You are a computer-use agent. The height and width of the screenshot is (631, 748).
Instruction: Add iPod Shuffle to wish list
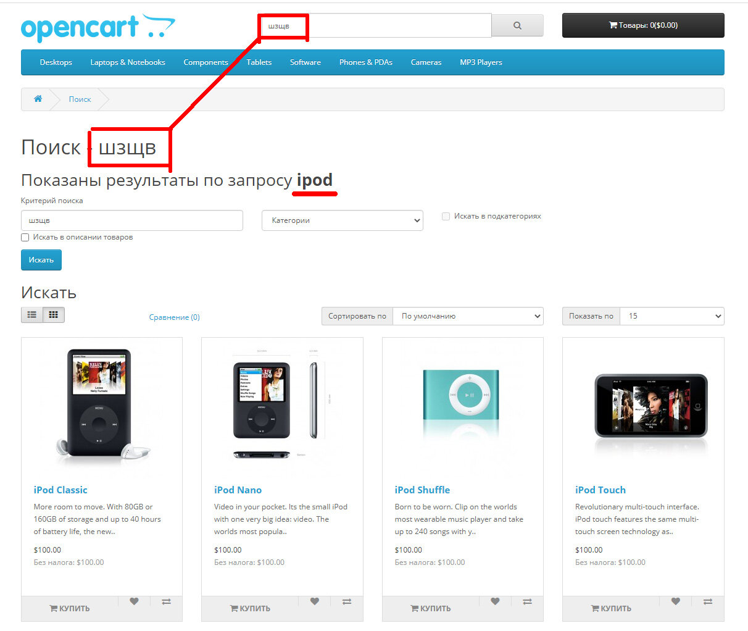click(x=495, y=601)
